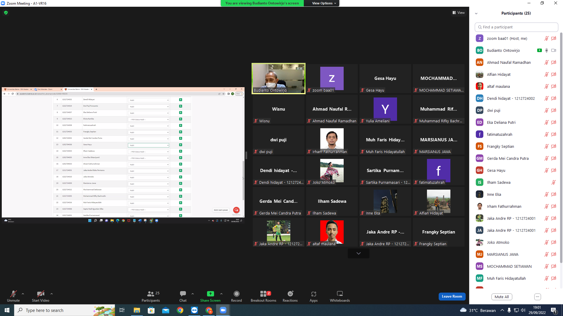Click the Windows search box on the taskbar
Image resolution: width=563 pixels, height=316 pixels.
click(65, 310)
